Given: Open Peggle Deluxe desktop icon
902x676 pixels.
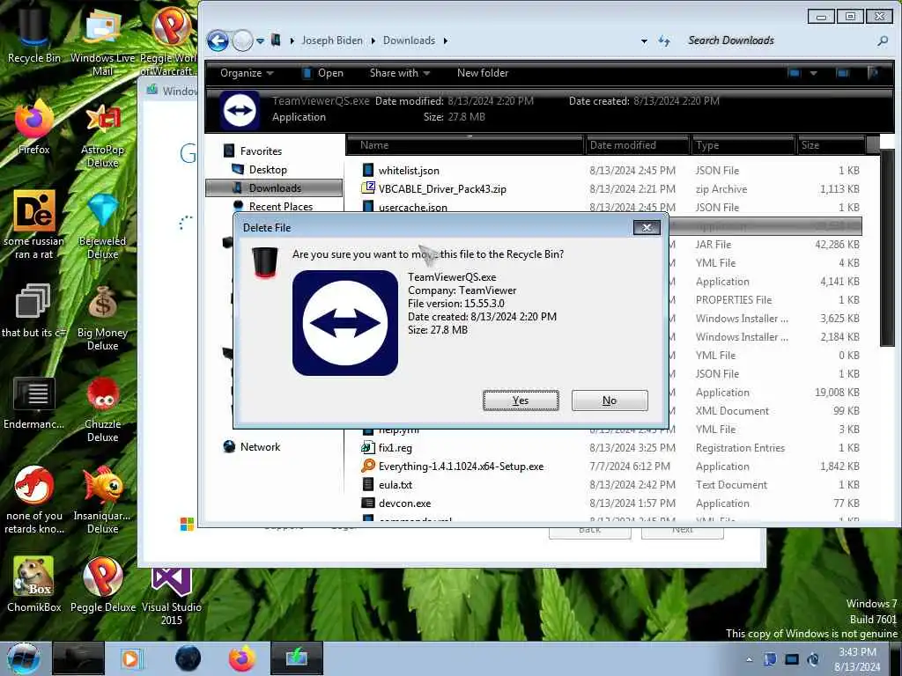Looking at the screenshot, I should pos(102,584).
